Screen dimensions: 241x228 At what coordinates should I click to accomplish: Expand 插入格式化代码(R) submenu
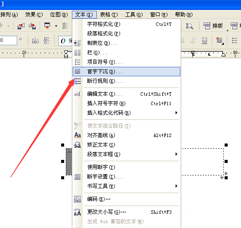(x=127, y=113)
